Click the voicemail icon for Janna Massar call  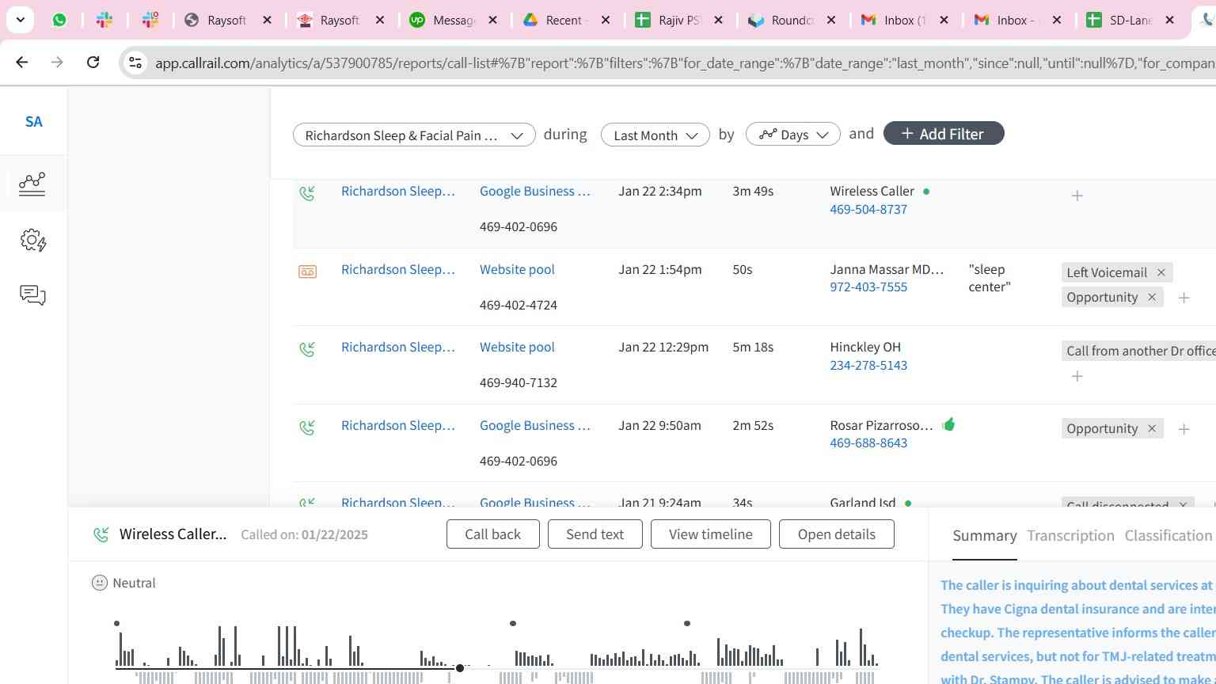307,272
